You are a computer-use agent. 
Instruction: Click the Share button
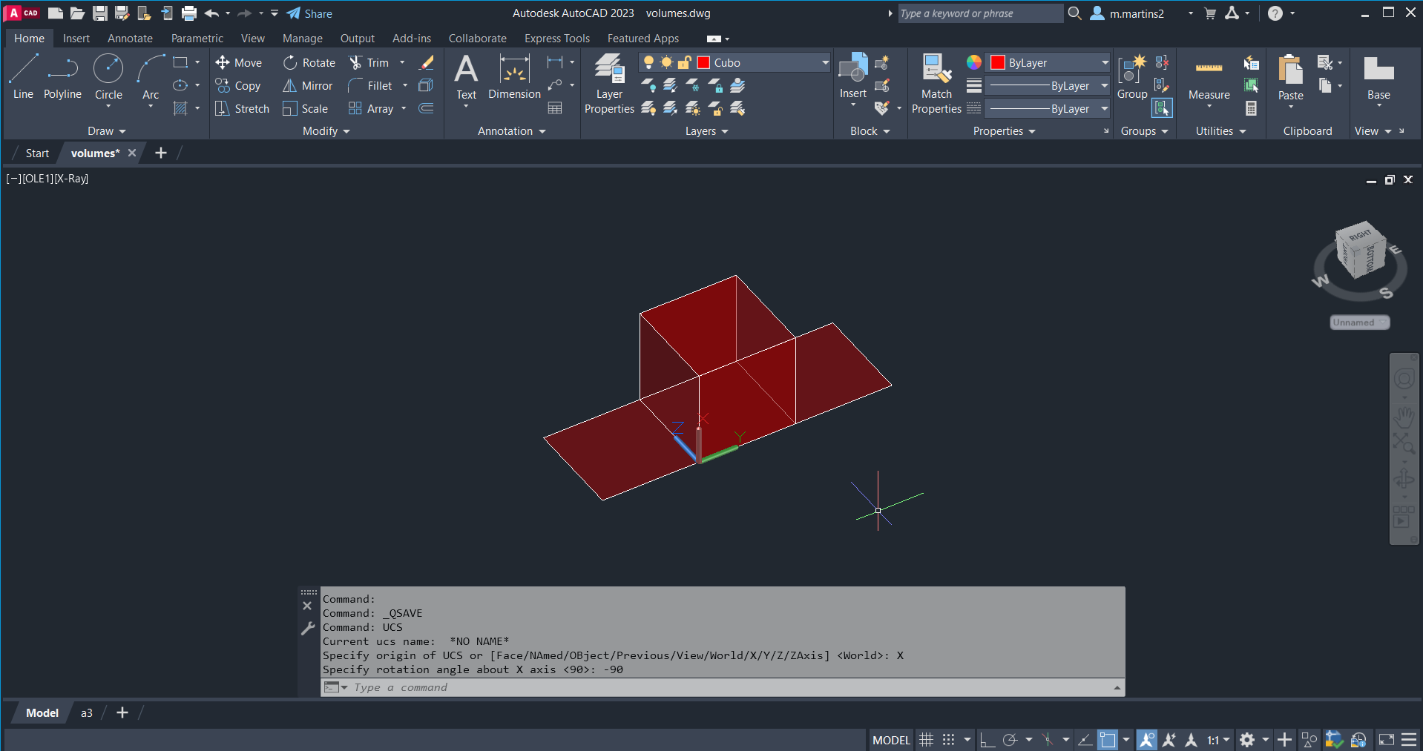[309, 13]
